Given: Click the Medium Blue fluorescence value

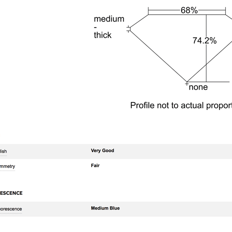Looking at the screenshot, I should [x=105, y=208].
